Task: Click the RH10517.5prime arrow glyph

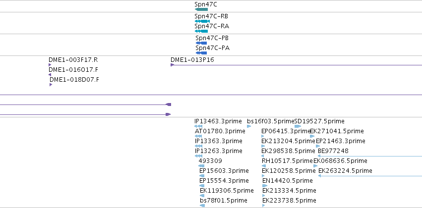Action: (263, 166)
